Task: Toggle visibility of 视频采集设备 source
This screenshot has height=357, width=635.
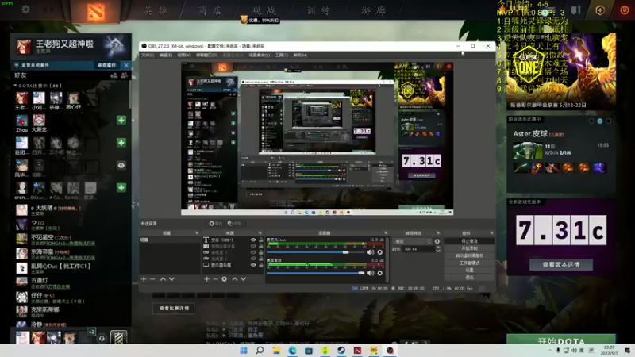Action: (x=253, y=246)
